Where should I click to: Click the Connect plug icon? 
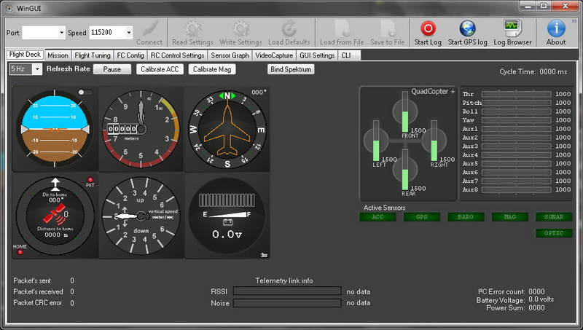(x=150, y=28)
